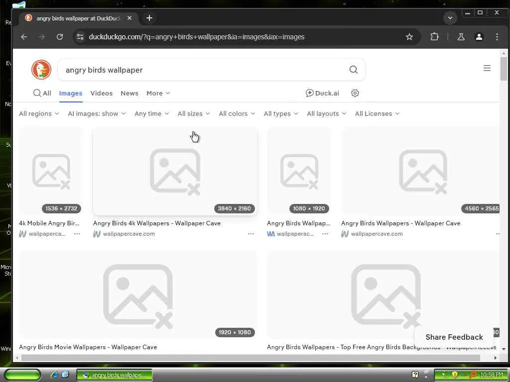
Task: Open the hamburger menu on the DuckDuckGo page
Action: click(487, 68)
